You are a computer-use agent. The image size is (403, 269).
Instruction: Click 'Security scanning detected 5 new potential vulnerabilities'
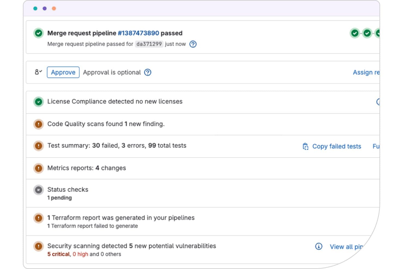(132, 246)
